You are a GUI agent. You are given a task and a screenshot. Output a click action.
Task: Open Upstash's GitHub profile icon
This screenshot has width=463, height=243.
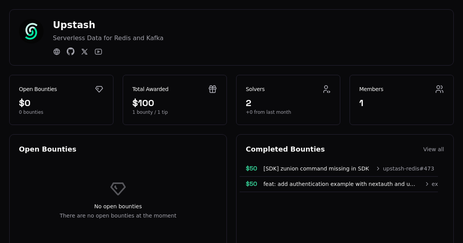point(71,51)
